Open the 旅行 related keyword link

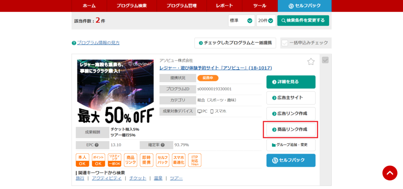[x=80, y=178]
